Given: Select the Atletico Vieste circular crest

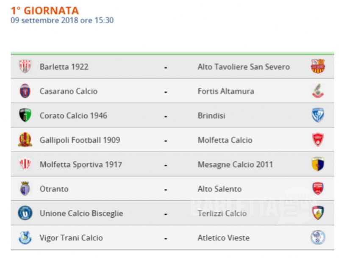Looking at the screenshot, I should pos(318,238).
